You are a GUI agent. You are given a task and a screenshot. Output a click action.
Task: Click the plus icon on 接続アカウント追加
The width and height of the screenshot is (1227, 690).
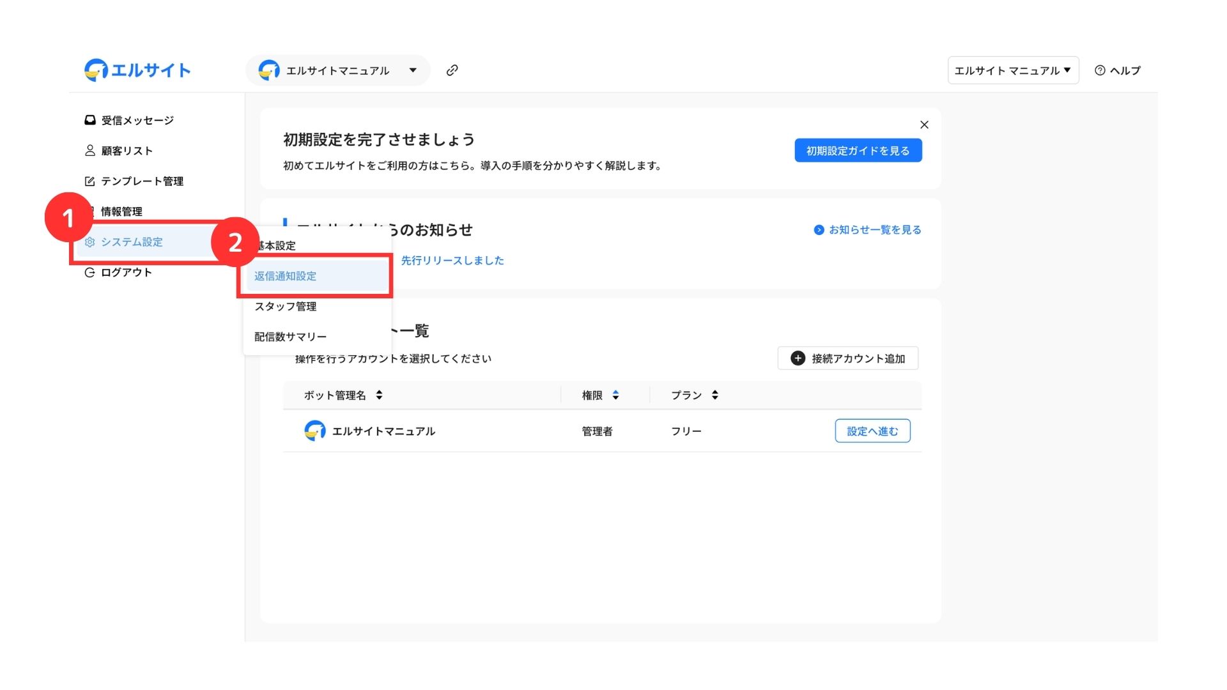click(x=798, y=358)
